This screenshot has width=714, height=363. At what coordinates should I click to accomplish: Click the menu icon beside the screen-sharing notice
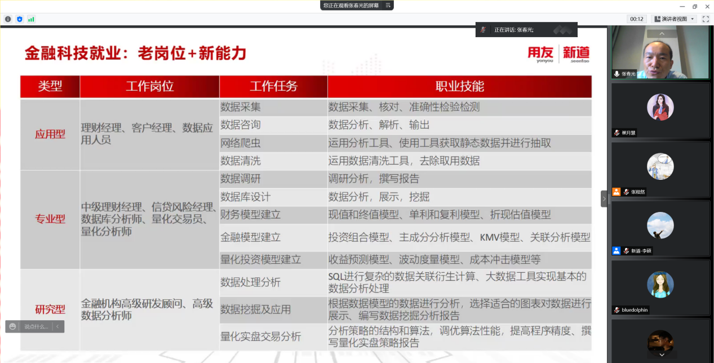pos(387,5)
